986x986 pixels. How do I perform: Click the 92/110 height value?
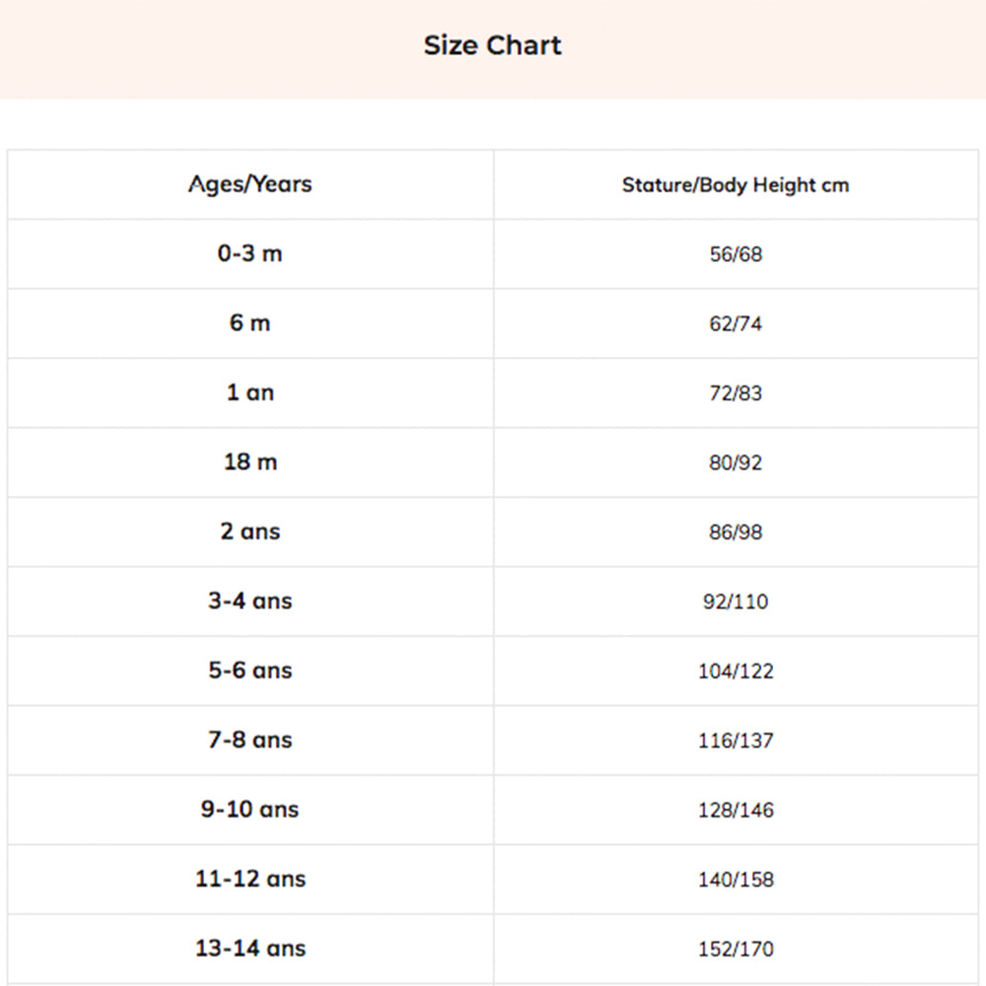click(x=736, y=601)
